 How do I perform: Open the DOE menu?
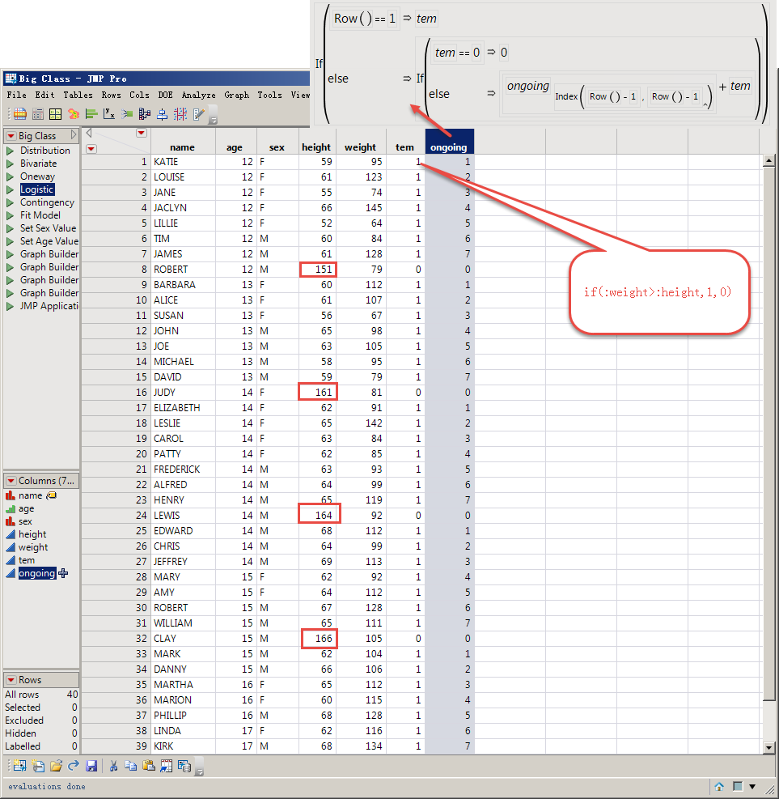click(x=165, y=95)
